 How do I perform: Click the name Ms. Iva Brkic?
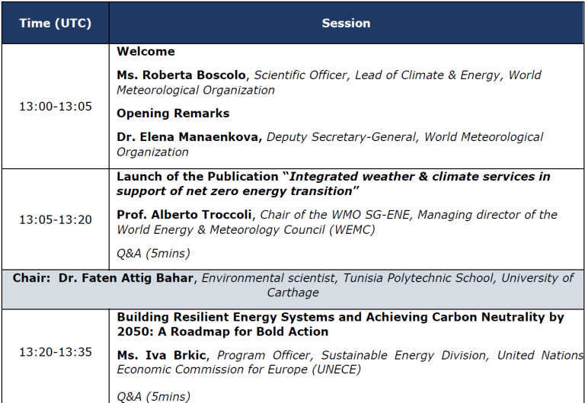tap(164, 355)
